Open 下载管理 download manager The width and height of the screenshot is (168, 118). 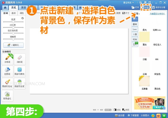pyautogui.click(x=133, y=115)
